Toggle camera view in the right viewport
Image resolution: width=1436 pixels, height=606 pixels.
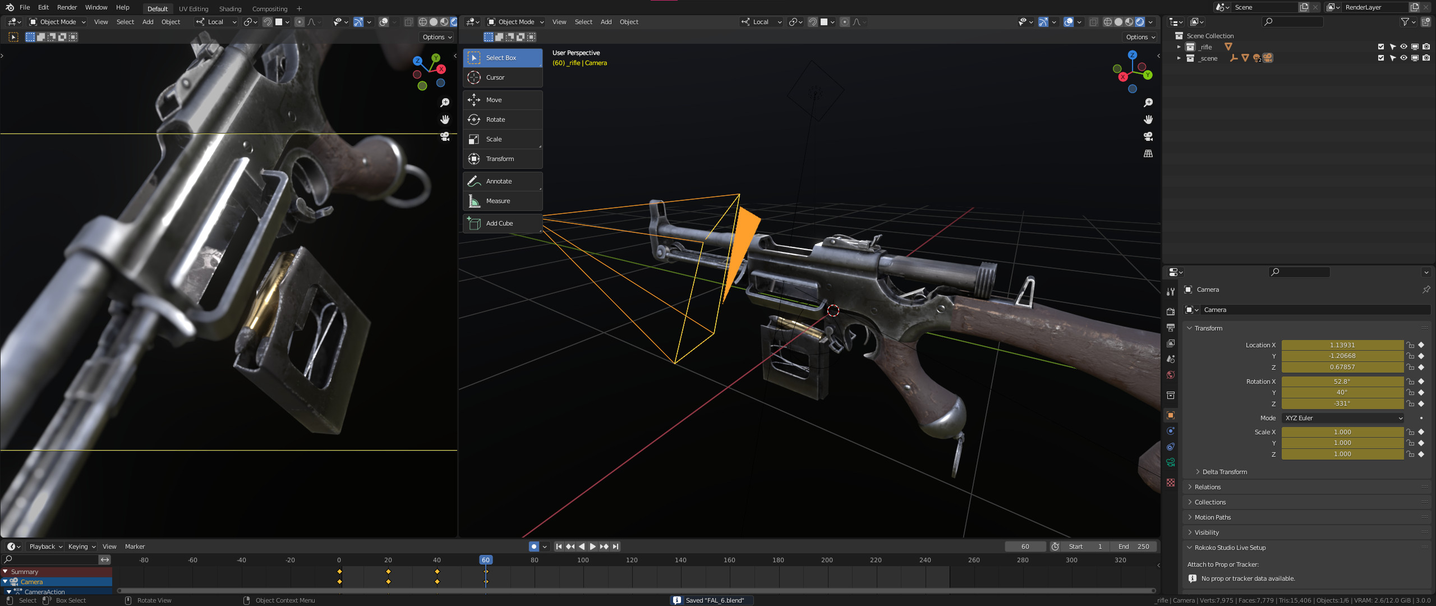[x=1148, y=136]
